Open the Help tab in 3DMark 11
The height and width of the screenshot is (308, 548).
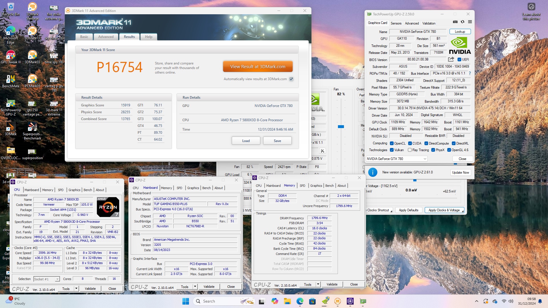[149, 37]
